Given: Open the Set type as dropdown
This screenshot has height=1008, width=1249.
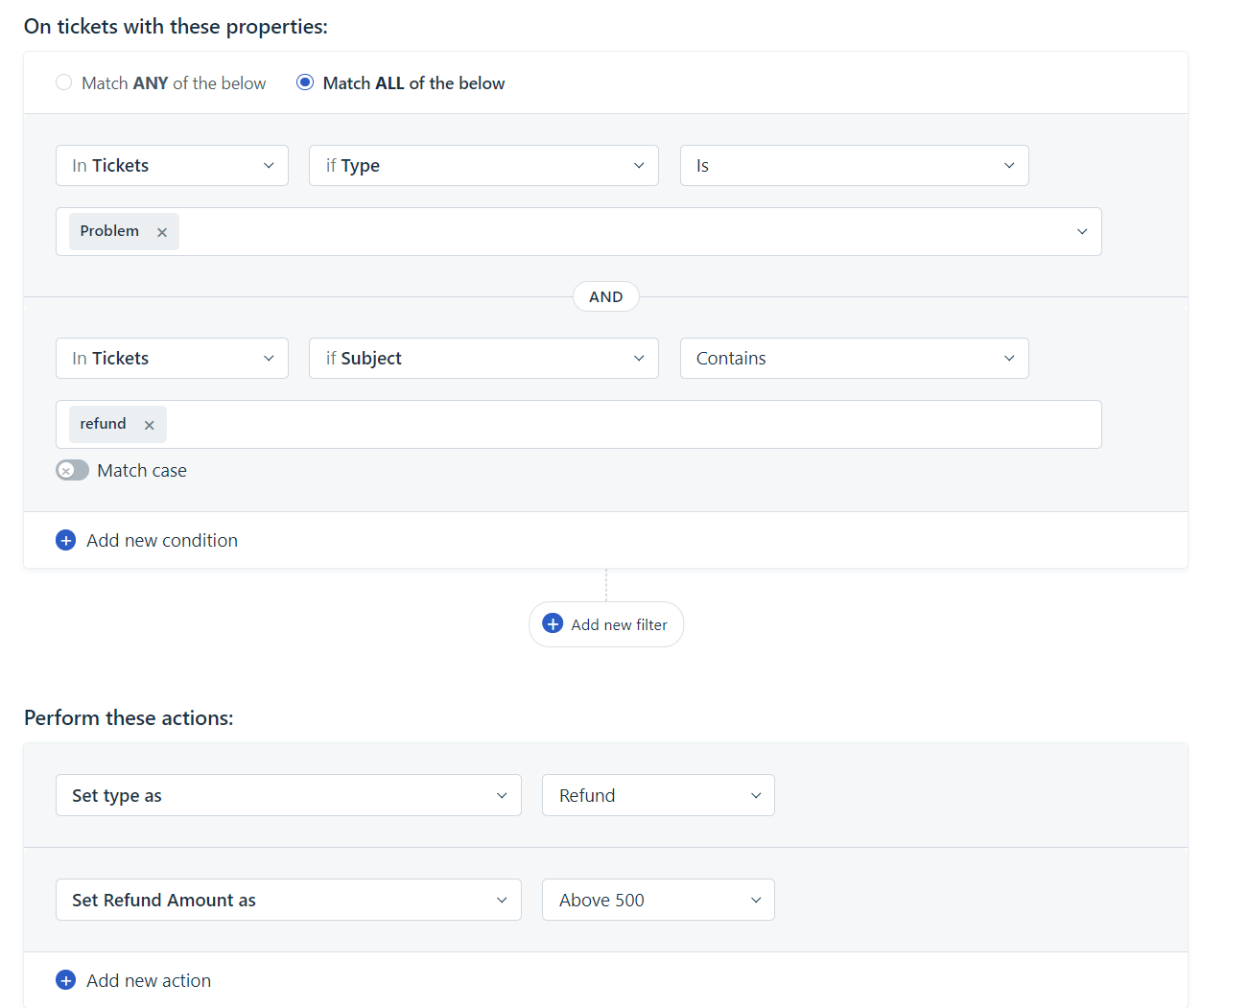Looking at the screenshot, I should click(288, 795).
